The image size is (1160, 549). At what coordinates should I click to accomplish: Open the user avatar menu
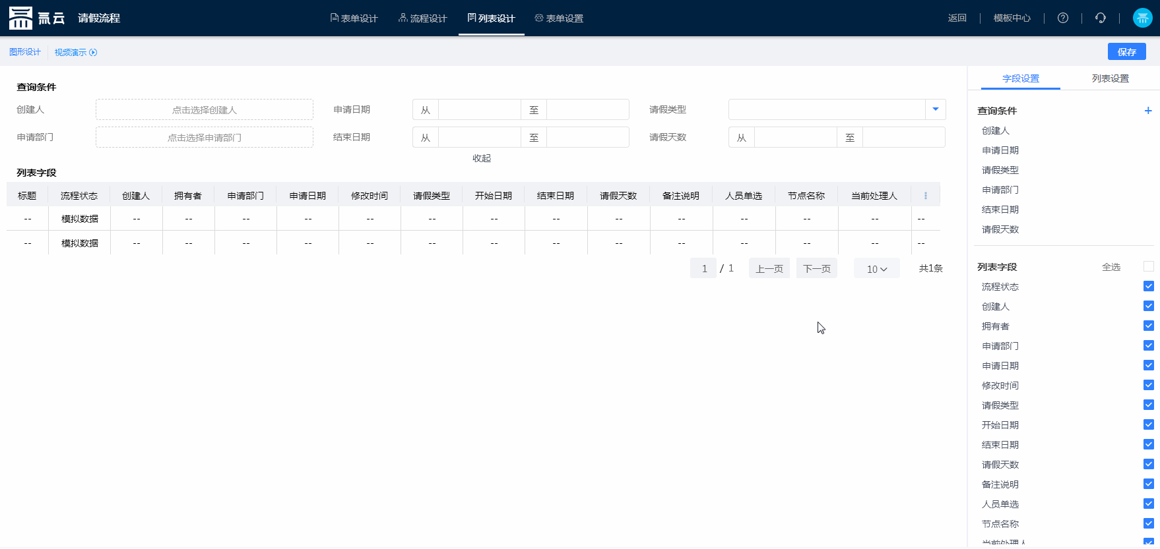coord(1143,18)
